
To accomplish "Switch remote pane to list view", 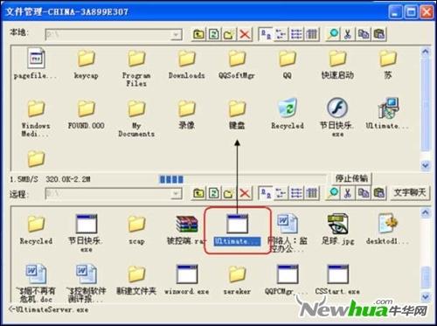I will coord(296,193).
